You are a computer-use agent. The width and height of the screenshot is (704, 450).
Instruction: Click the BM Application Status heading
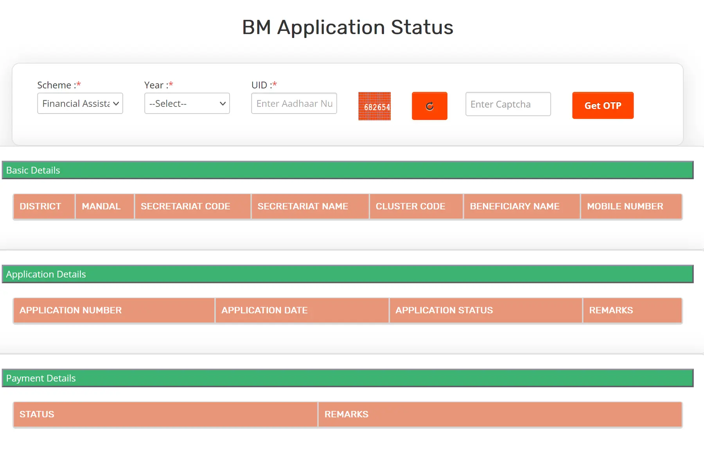(x=348, y=27)
